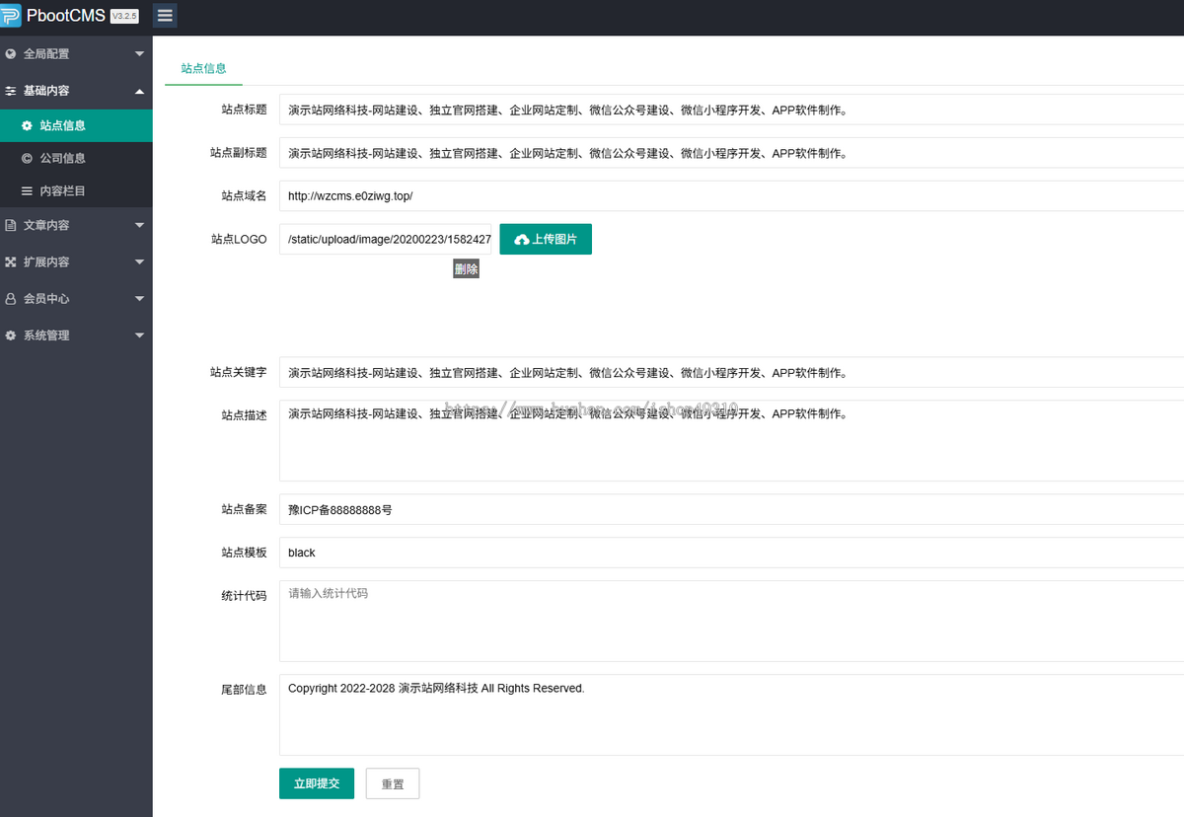Click the copyright icon beside 公司信息
Viewport: 1184px width, 817px height.
[28, 158]
